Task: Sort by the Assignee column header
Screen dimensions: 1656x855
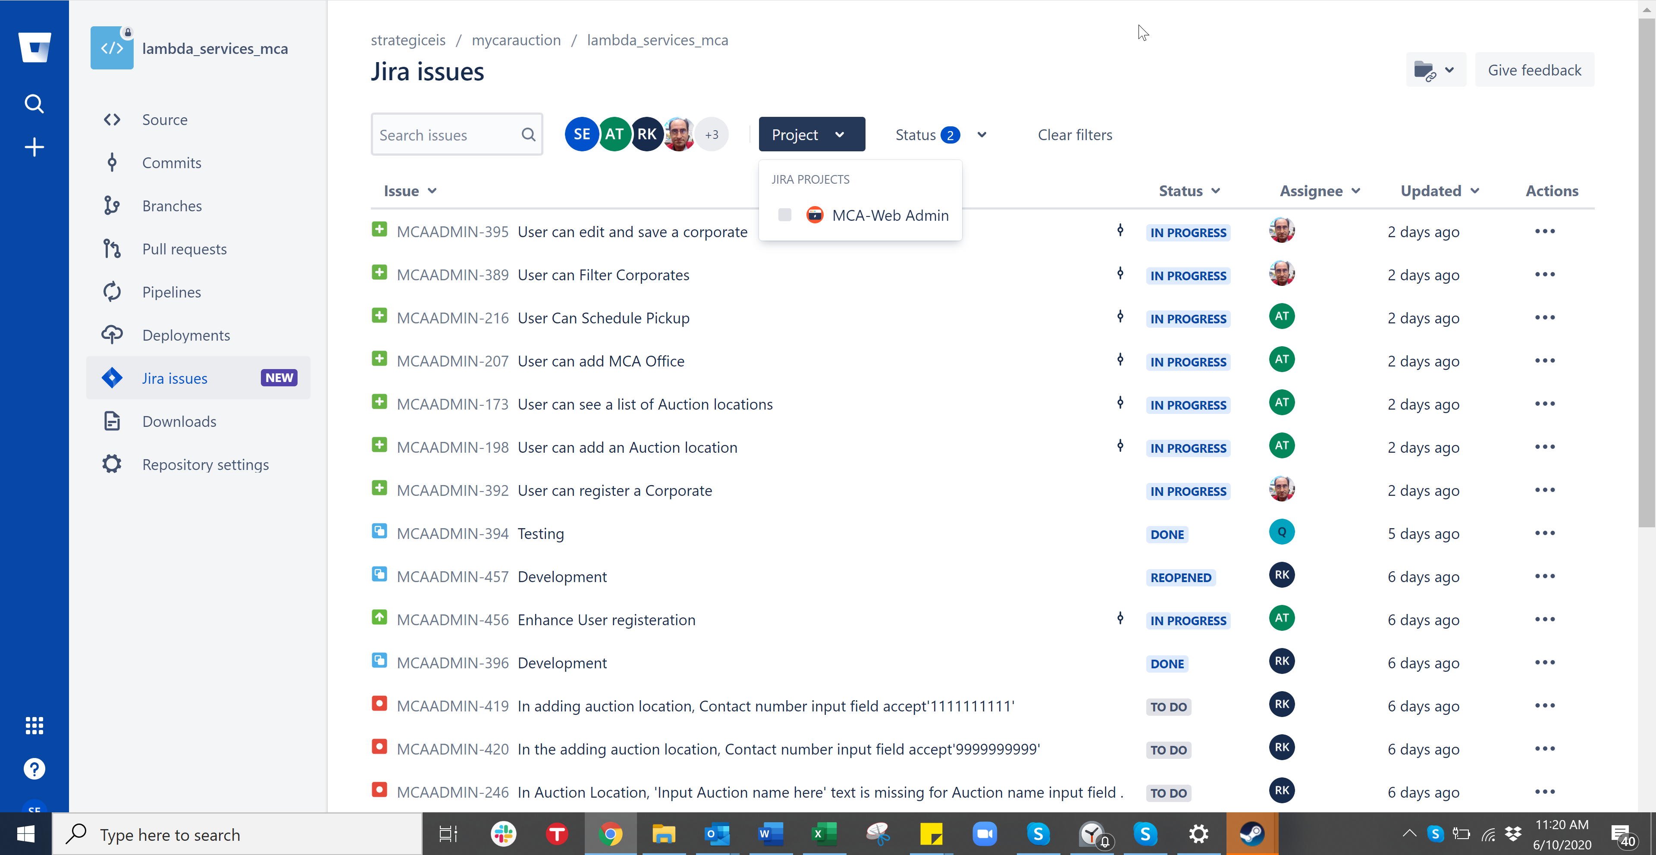Action: point(1319,190)
